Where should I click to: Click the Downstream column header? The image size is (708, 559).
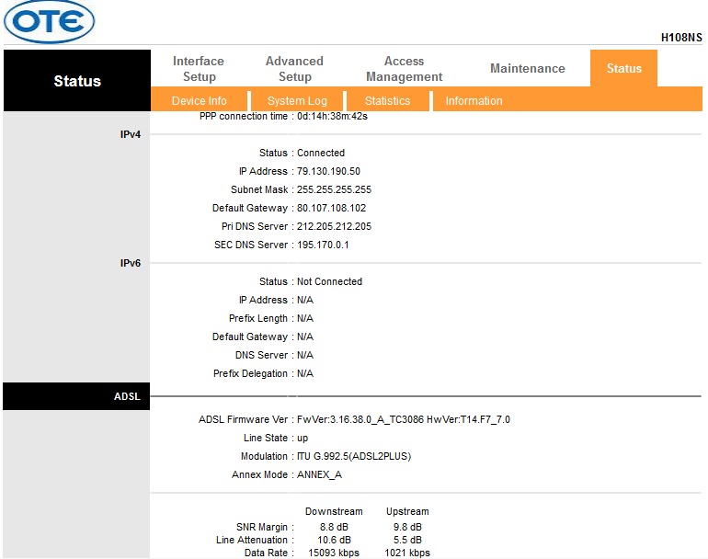point(334,511)
